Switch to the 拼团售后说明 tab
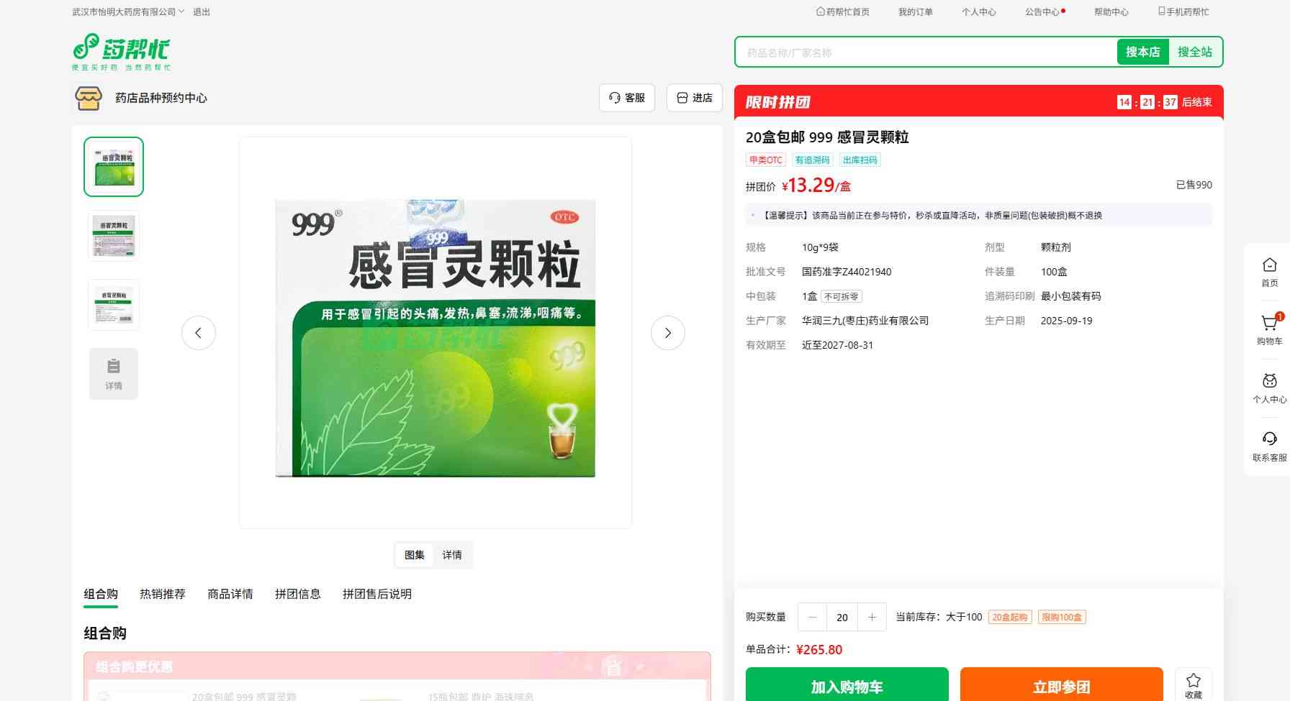 [x=376, y=594]
